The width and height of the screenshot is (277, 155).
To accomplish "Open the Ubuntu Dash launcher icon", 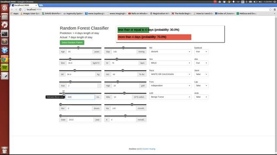I will click(x=5, y=8).
